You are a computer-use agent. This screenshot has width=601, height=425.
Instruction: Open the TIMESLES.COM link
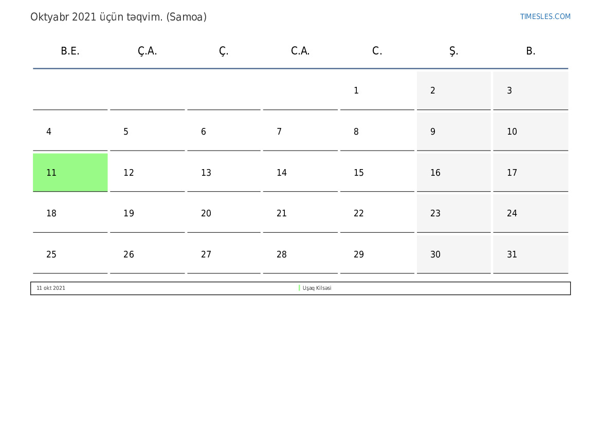point(545,16)
